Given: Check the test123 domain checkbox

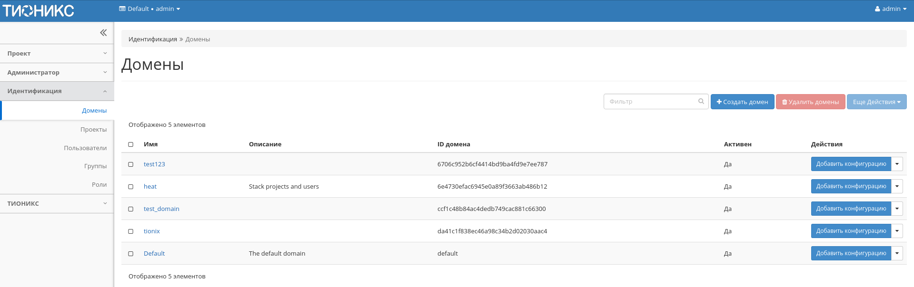Looking at the screenshot, I should point(131,164).
